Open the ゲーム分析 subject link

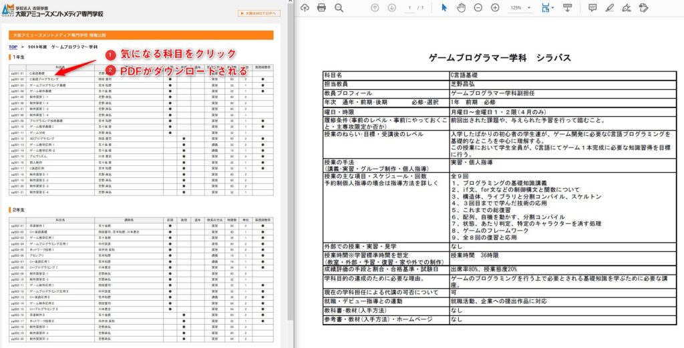pos(36,133)
